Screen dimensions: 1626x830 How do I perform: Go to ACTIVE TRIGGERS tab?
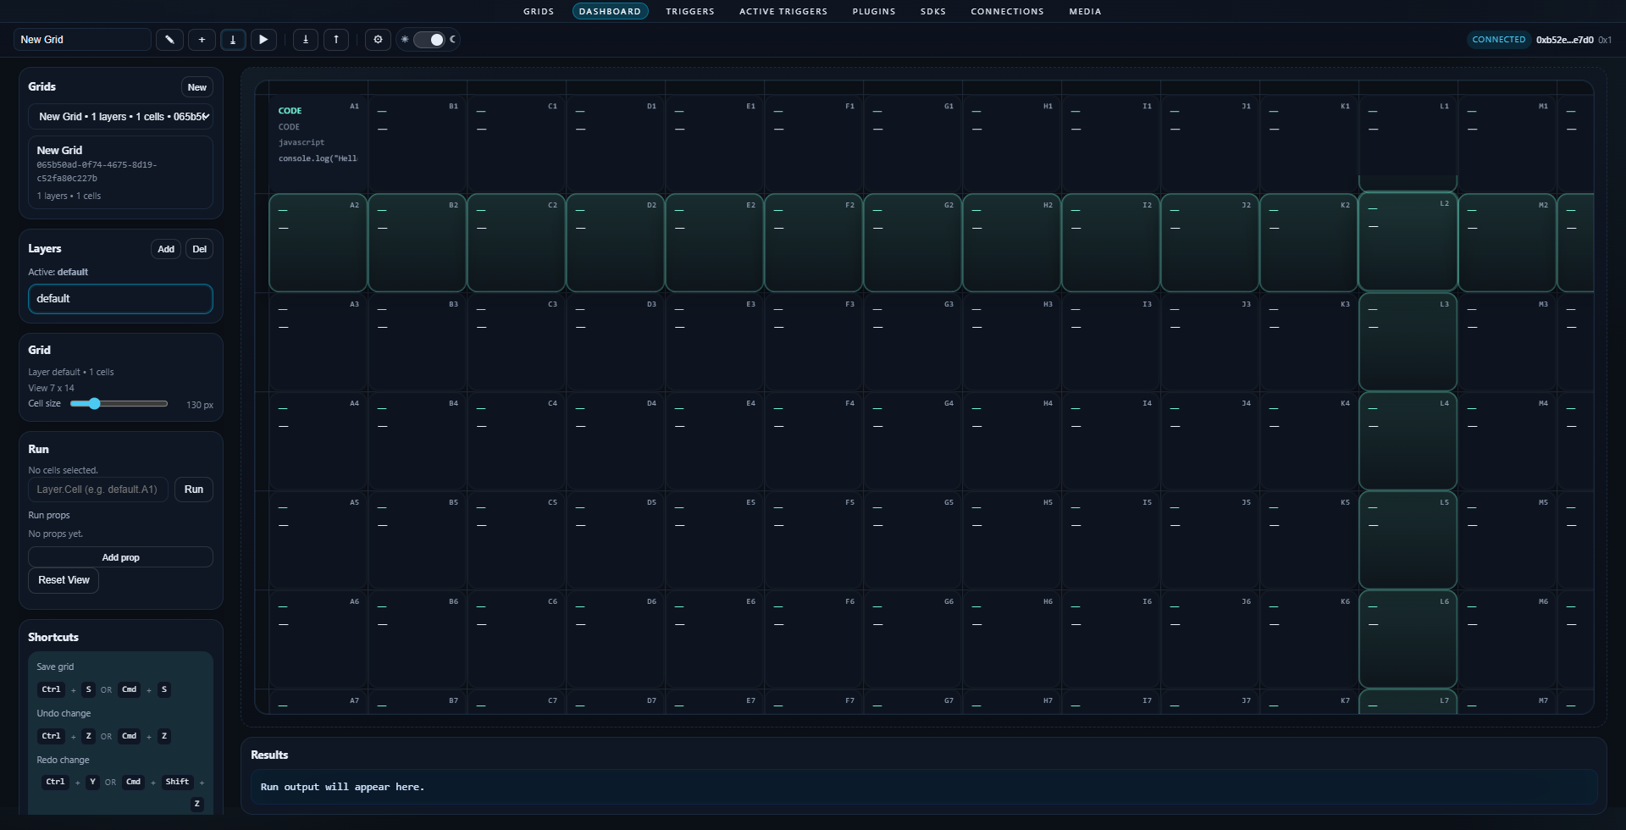point(783,12)
